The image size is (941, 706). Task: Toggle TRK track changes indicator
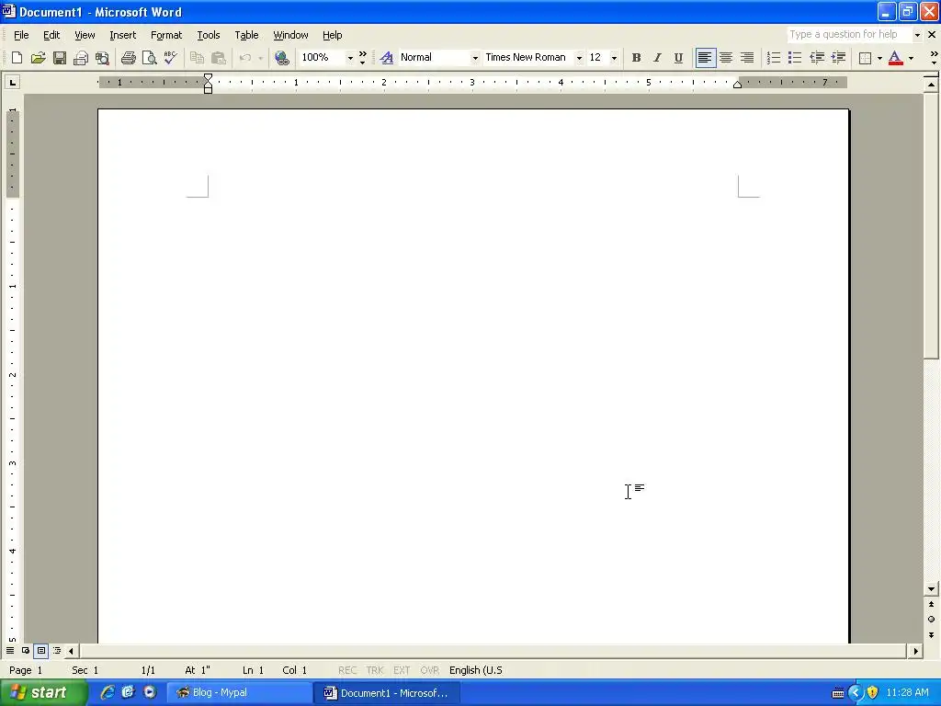(375, 670)
